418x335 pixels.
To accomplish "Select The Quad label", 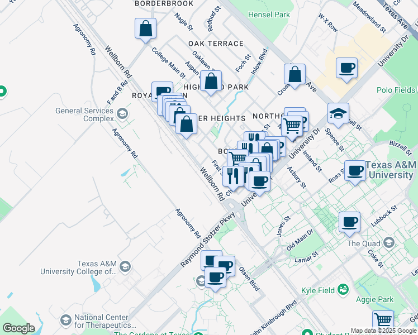I will pyautogui.click(x=364, y=243).
